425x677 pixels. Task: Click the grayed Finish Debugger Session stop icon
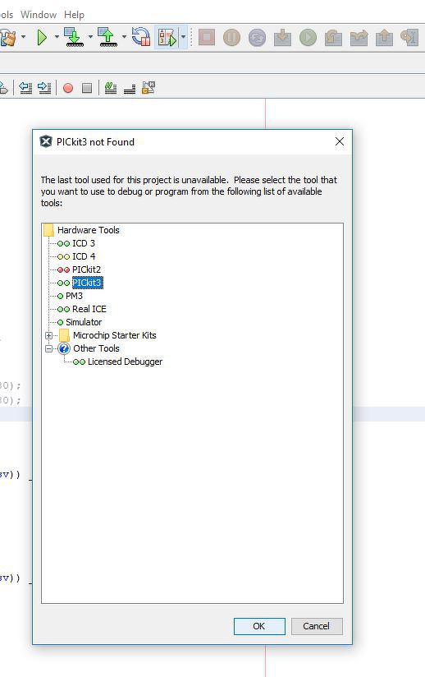pos(207,37)
